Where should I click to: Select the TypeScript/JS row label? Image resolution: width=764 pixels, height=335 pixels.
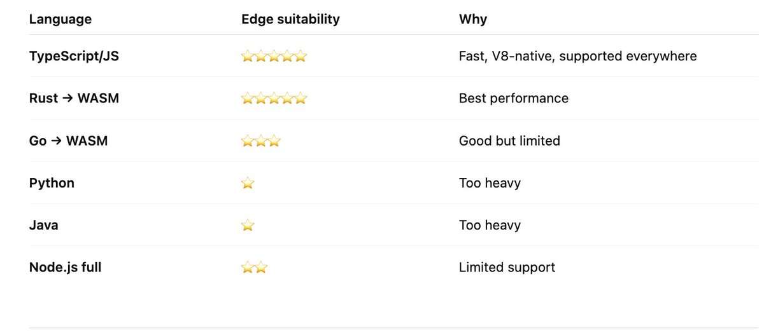click(74, 57)
